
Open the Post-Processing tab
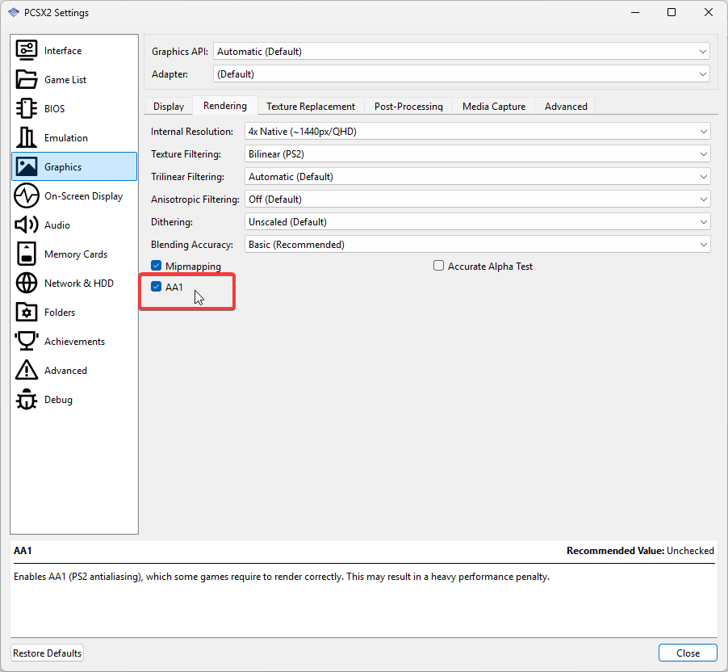(x=408, y=107)
